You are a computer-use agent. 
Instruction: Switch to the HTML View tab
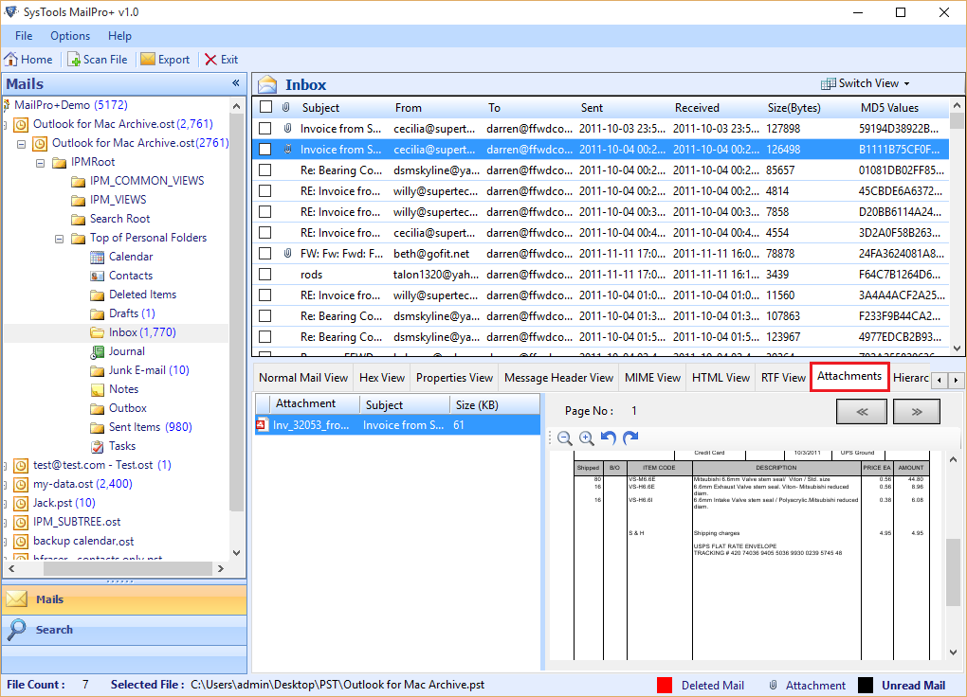tap(721, 378)
